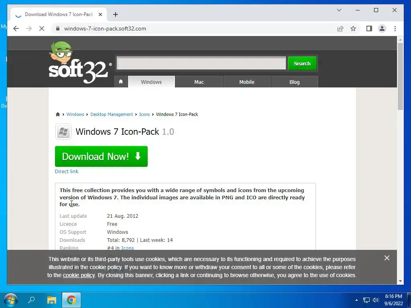
Task: Click the date 21 Aug. 2012
Action: pos(123,216)
